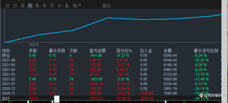Image resolution: width=228 pixels, height=103 pixels.
Task: Click balance value 5050.90
Action: point(170,79)
